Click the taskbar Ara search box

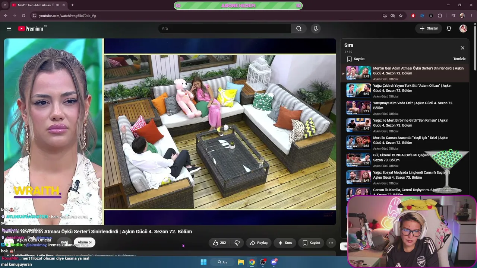(x=222, y=262)
